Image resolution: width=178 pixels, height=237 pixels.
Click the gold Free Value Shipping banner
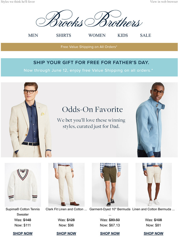[89, 47]
